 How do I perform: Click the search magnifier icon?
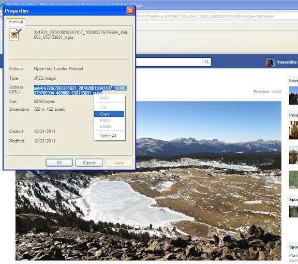tap(206, 62)
